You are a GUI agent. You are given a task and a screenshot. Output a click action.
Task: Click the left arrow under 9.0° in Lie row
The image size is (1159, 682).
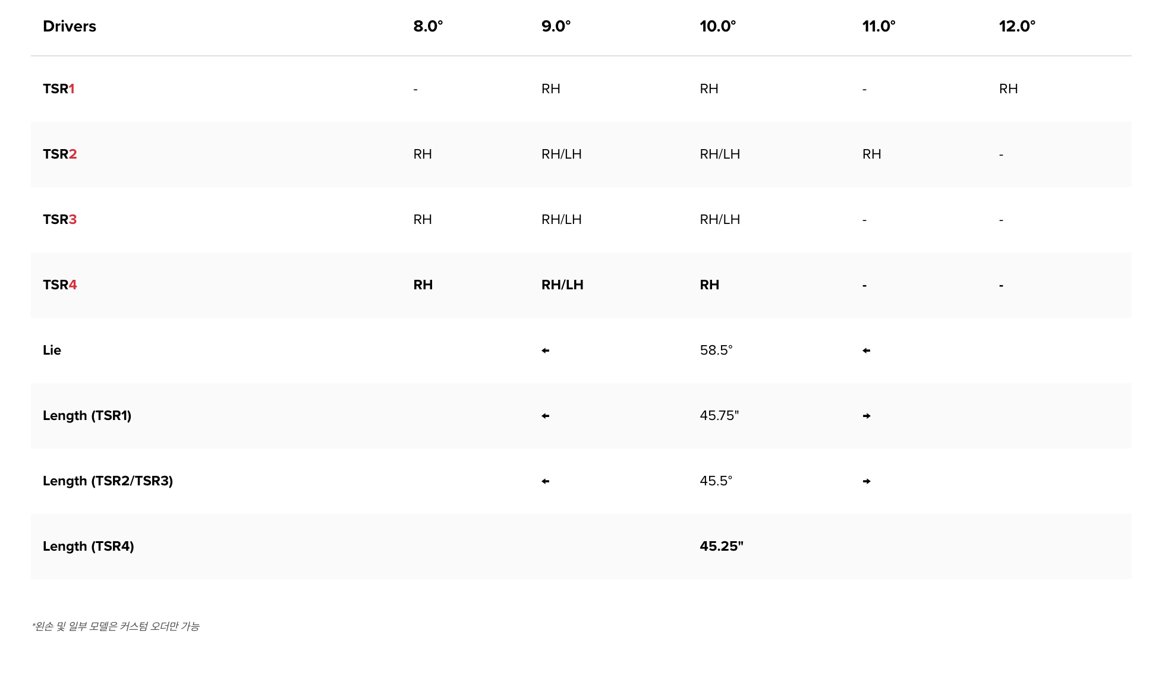click(x=545, y=351)
